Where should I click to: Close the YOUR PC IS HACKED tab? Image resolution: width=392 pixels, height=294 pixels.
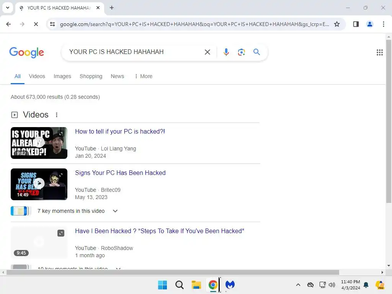tap(98, 8)
